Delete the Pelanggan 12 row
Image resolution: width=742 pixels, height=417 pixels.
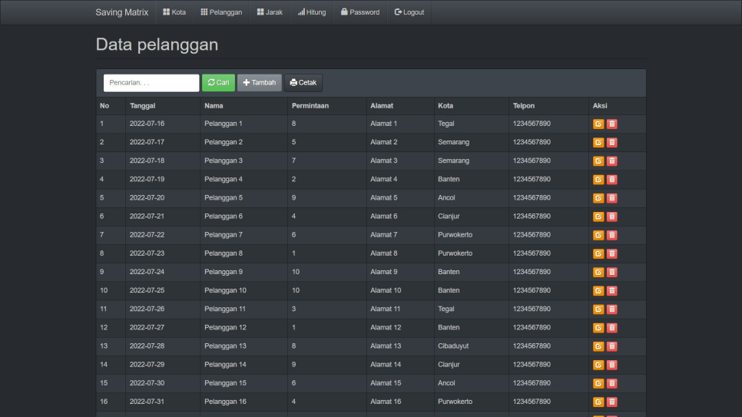[612, 328]
